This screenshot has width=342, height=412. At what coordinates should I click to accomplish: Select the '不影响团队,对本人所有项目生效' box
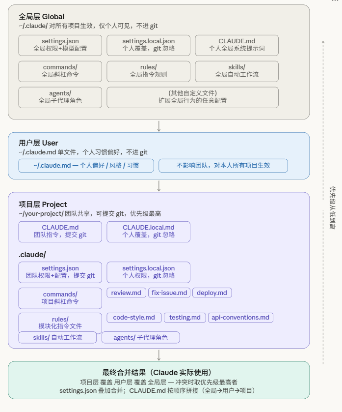point(223,166)
